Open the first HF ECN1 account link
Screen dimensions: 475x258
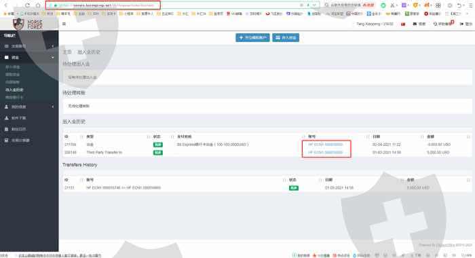coord(325,145)
